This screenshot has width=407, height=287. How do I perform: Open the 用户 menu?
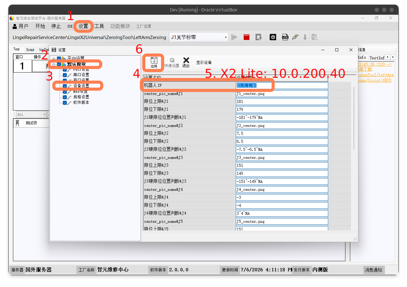(20, 26)
